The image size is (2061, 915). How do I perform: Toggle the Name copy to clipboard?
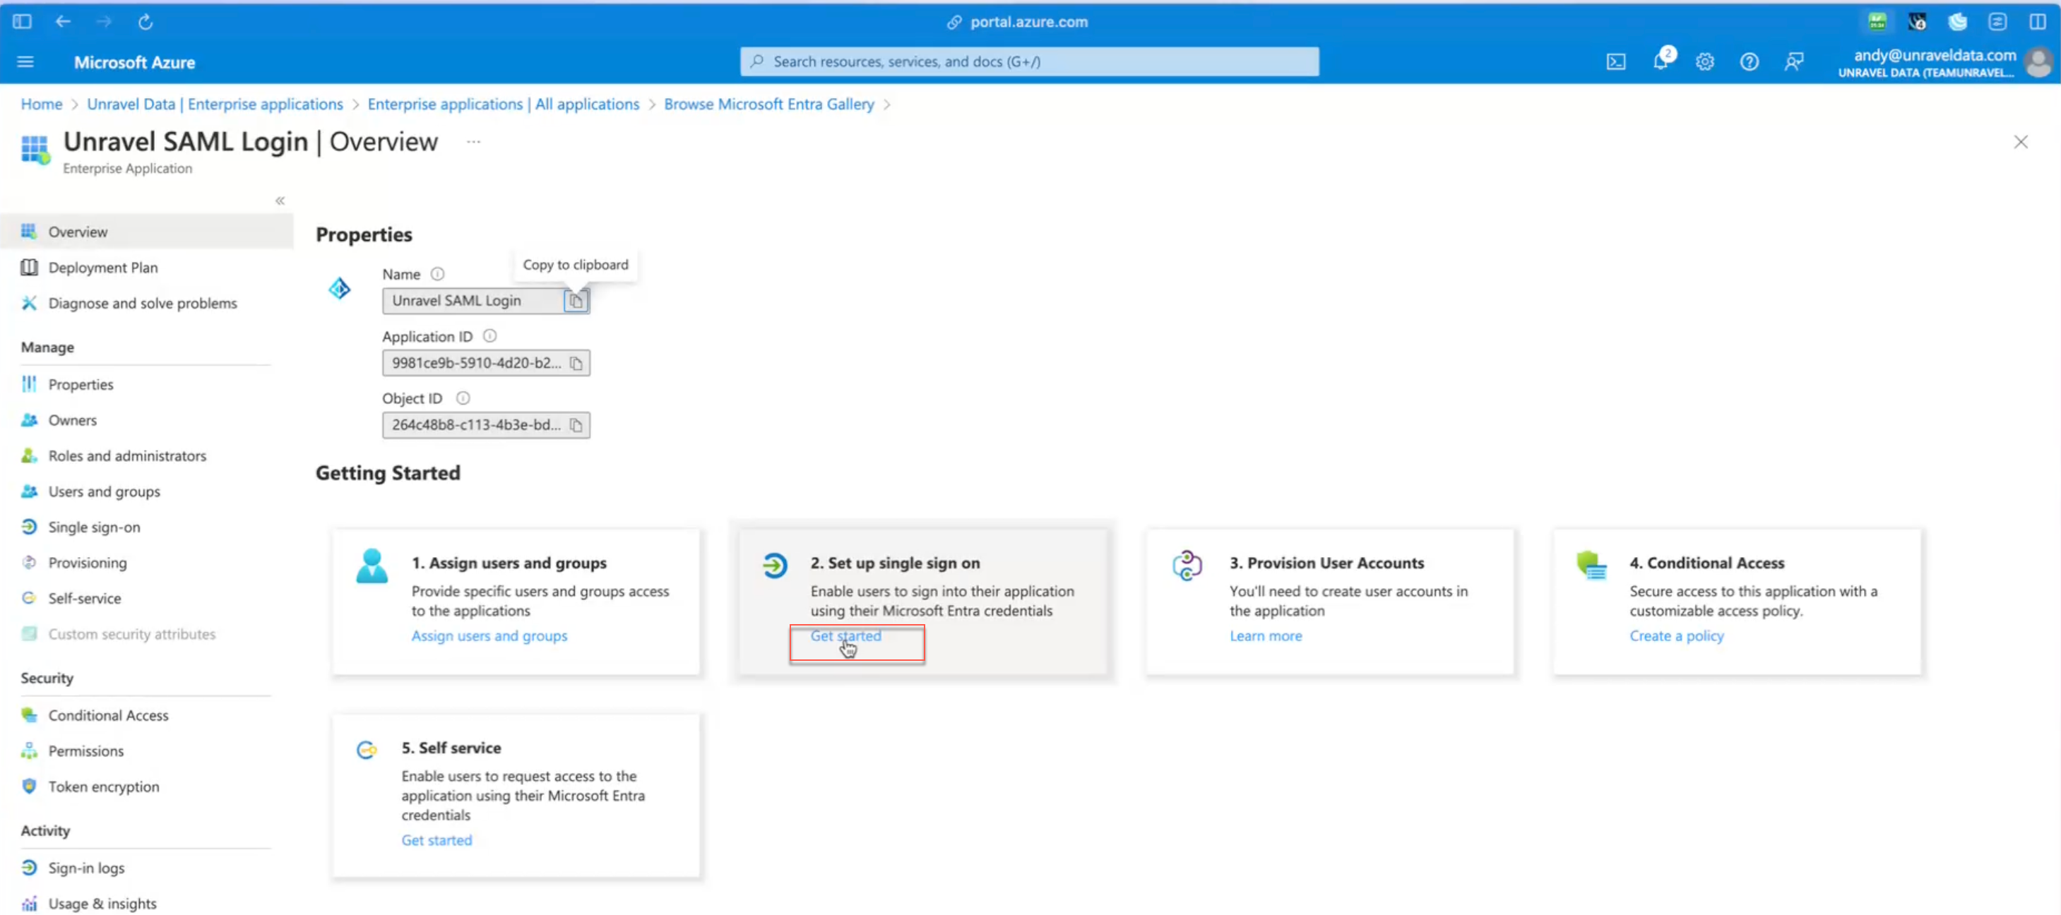click(x=576, y=300)
